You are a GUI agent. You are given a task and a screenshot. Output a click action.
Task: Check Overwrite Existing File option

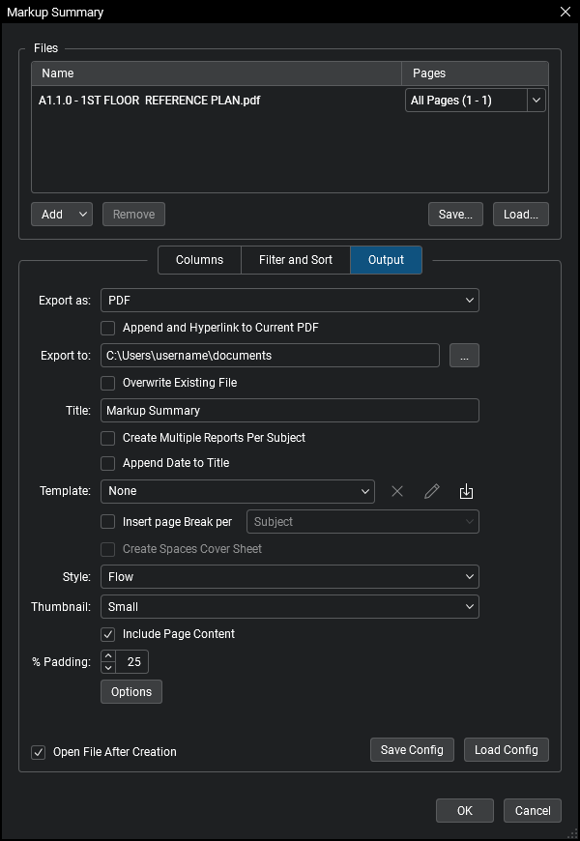(x=108, y=383)
